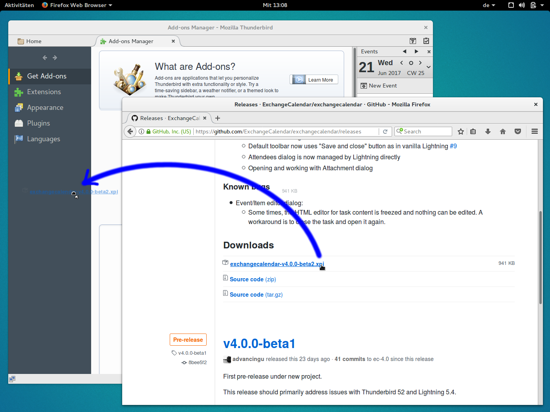The image size is (550, 412).
Task: Open Aktivitäten overview
Action: [x=19, y=5]
